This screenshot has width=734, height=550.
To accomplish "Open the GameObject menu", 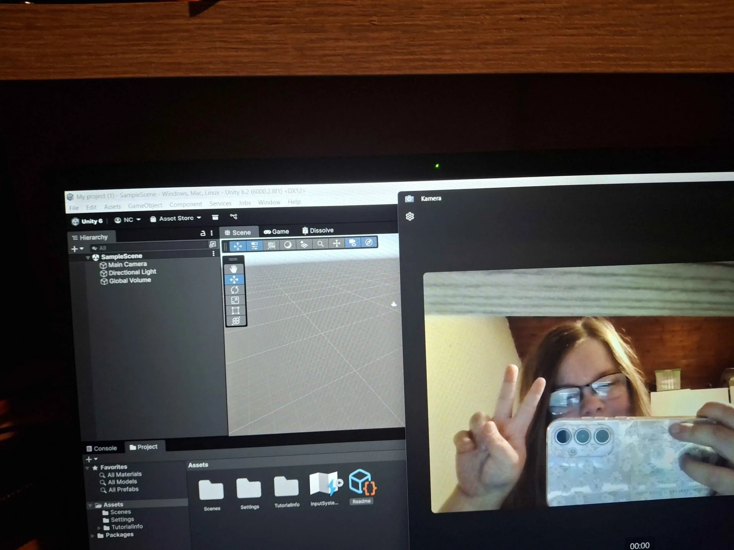I will (x=145, y=205).
